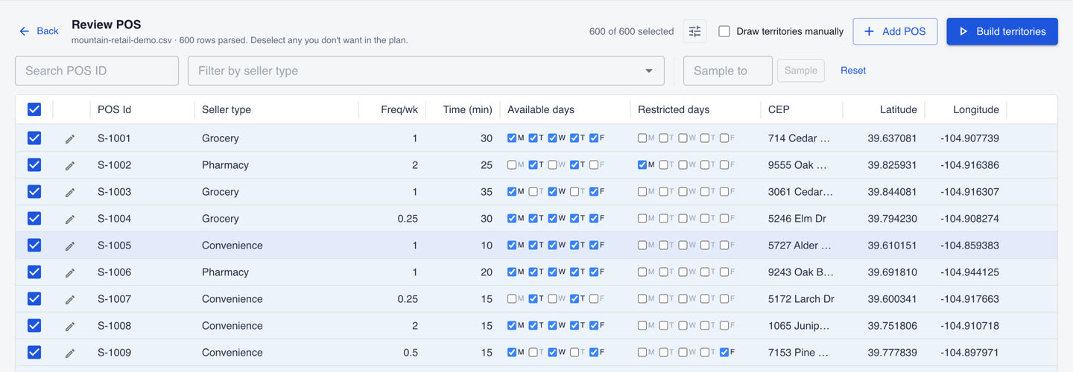The image size is (1073, 372).
Task: Click latitude value 39.637081
Action: pos(892,138)
